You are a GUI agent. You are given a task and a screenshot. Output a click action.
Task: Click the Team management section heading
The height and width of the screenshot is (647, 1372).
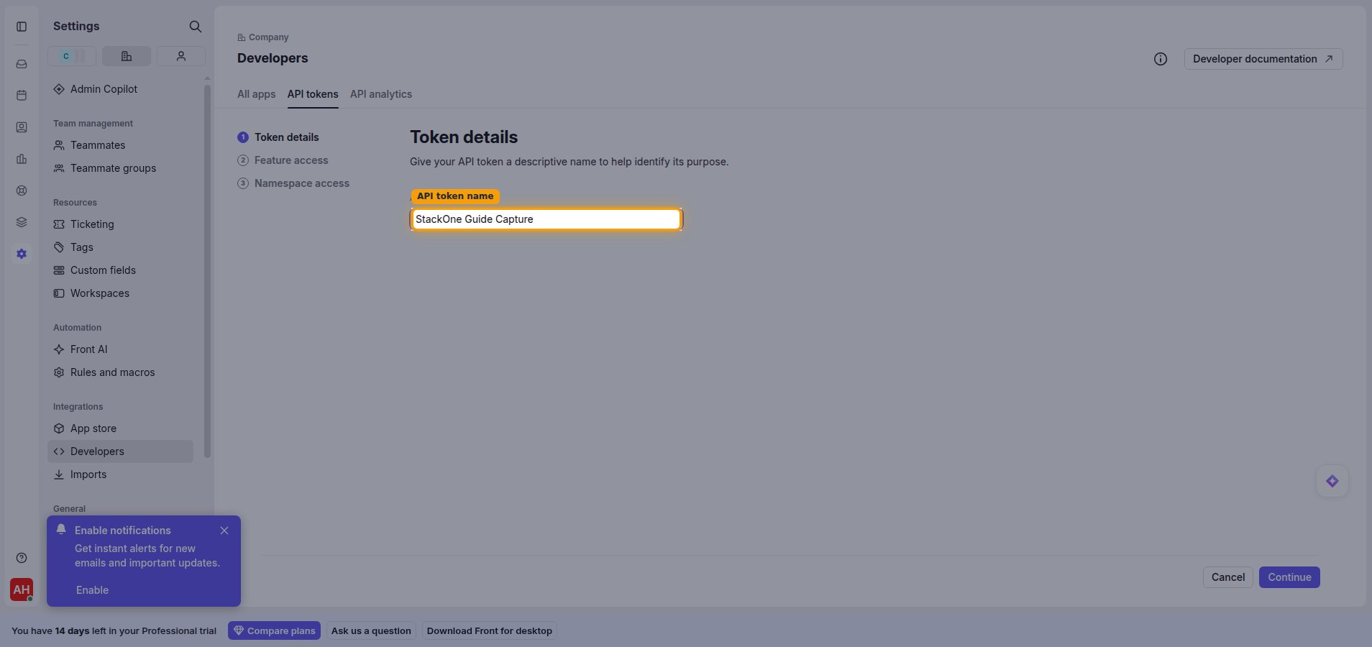[x=93, y=124]
